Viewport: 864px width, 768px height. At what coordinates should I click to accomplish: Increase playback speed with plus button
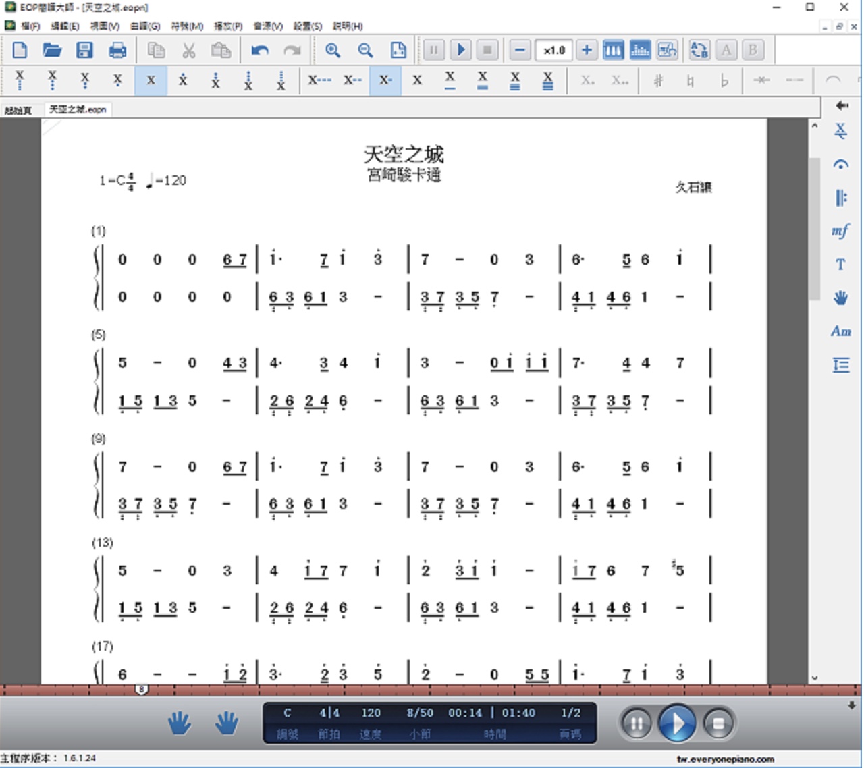click(x=587, y=50)
